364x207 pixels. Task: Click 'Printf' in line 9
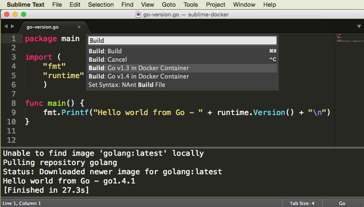[x=75, y=113]
